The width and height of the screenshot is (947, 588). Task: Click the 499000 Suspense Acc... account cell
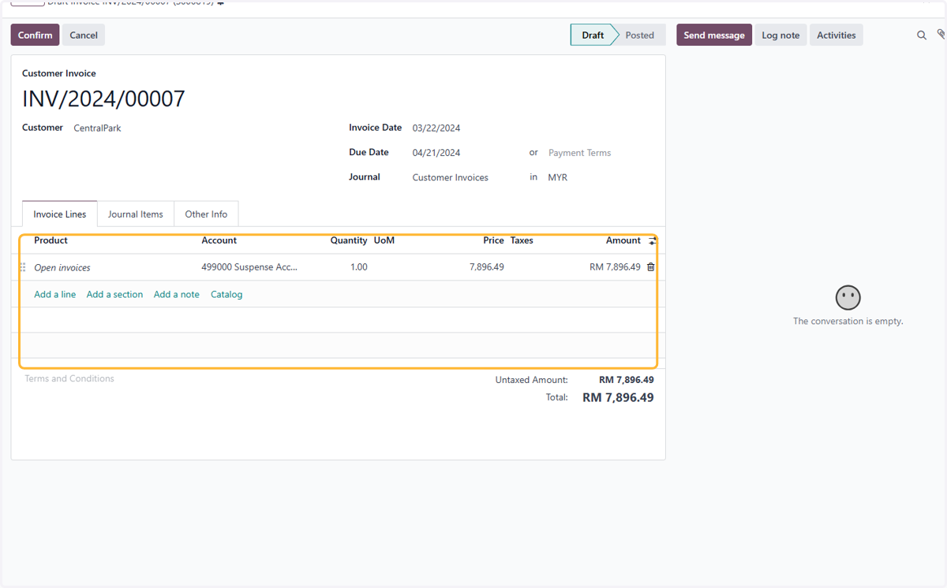[250, 267]
